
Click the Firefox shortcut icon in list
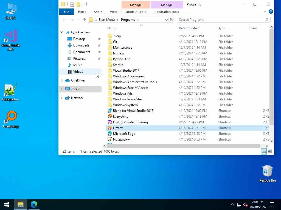[110, 128]
